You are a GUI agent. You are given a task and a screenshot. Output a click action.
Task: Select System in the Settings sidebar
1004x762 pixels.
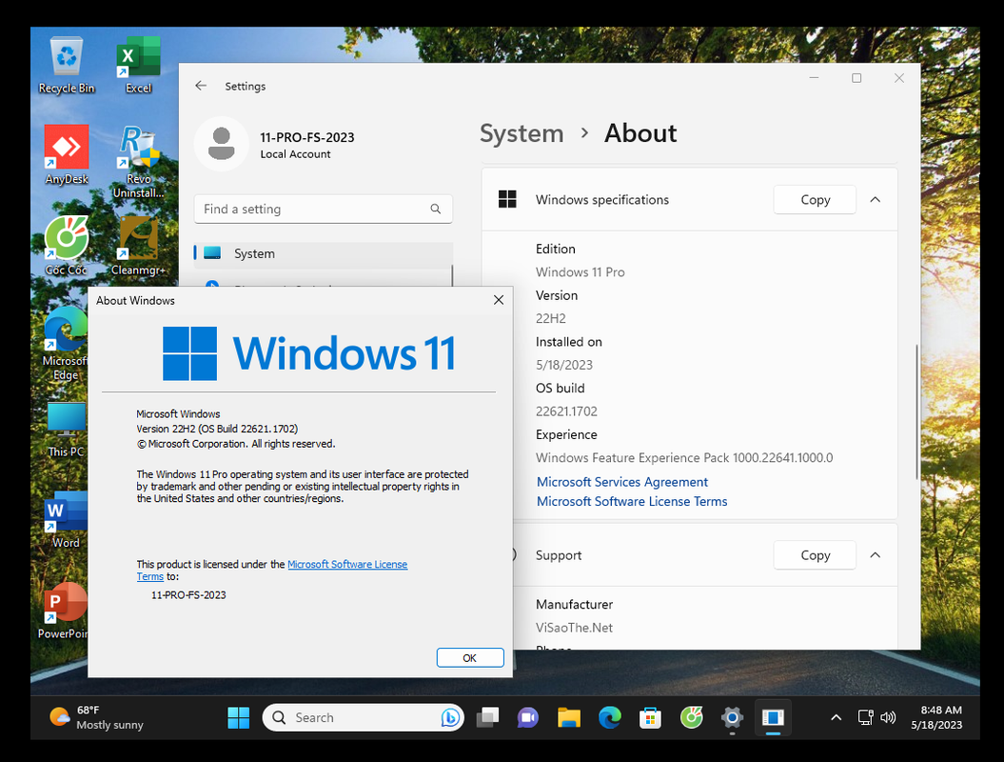point(324,253)
